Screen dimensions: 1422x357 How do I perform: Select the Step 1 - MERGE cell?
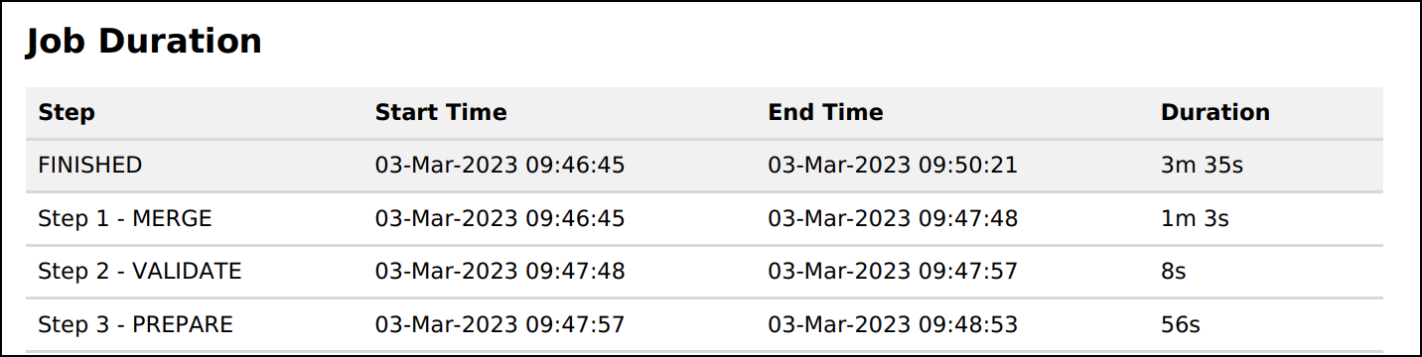pyautogui.click(x=125, y=219)
